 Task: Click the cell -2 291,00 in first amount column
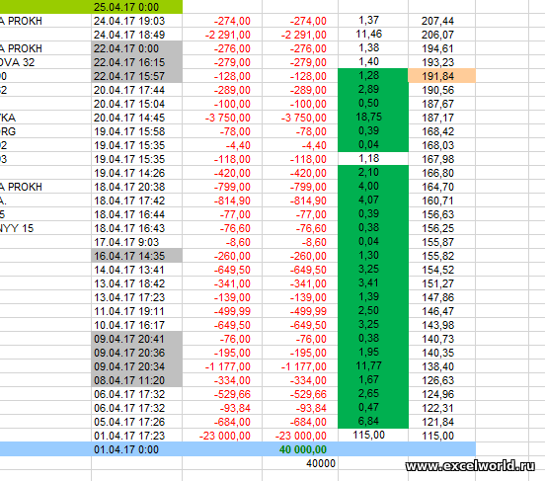tap(222, 35)
